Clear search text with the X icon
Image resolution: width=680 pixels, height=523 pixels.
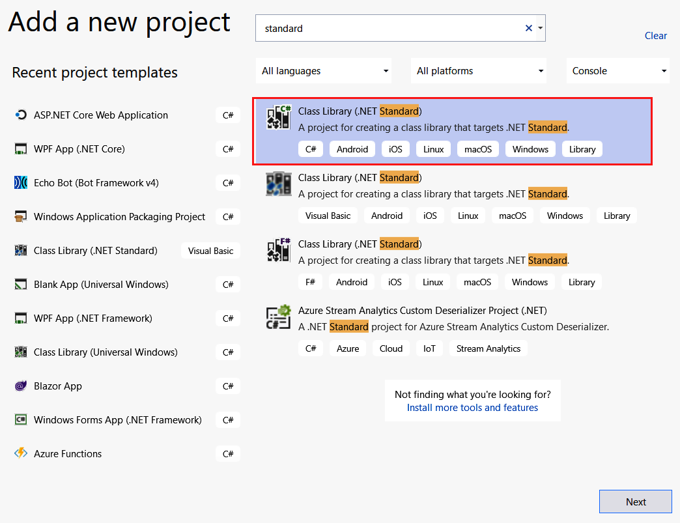tap(529, 28)
